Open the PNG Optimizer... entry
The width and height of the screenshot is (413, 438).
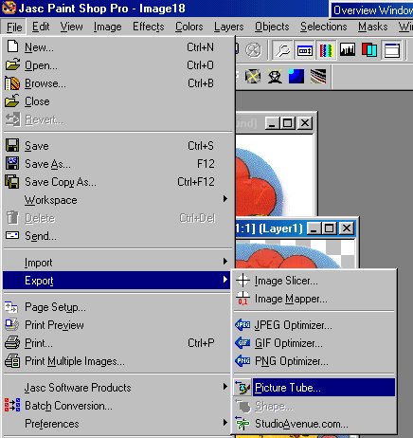[314, 361]
